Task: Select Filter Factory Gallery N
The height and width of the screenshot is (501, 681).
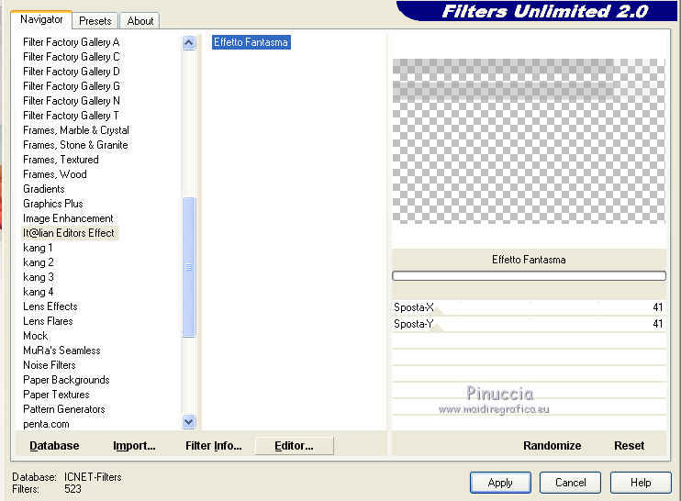Action: [72, 101]
